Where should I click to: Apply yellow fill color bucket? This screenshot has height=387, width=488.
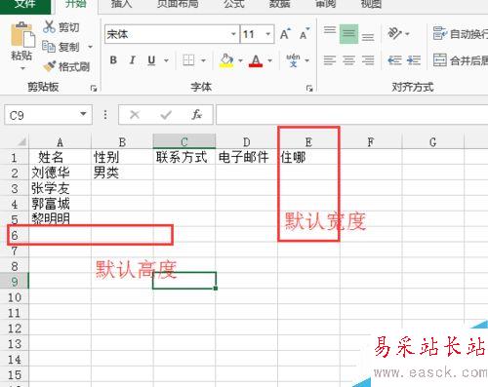point(226,60)
